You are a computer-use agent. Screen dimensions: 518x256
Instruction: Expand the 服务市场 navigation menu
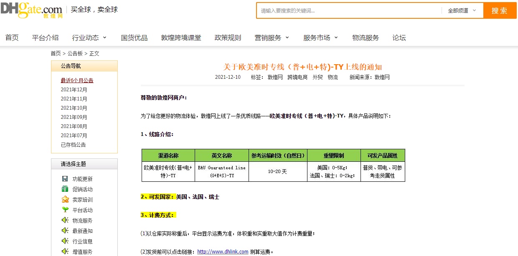pos(320,38)
